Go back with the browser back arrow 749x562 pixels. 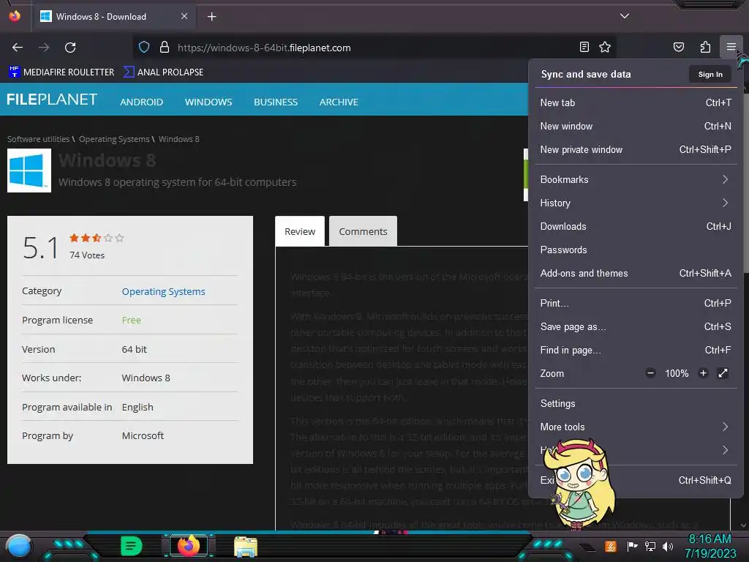18,48
